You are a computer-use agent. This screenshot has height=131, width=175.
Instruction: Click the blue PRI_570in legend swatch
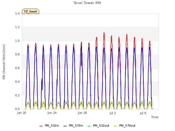point(65,126)
